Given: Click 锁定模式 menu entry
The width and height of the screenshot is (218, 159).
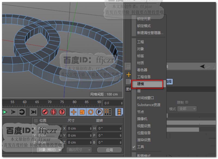Looking at the screenshot, I should pyautogui.click(x=144, y=26).
